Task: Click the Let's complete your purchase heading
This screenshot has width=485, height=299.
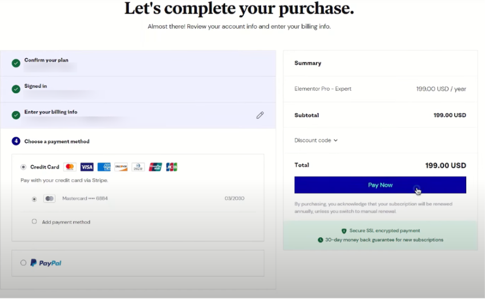Action: click(x=239, y=9)
